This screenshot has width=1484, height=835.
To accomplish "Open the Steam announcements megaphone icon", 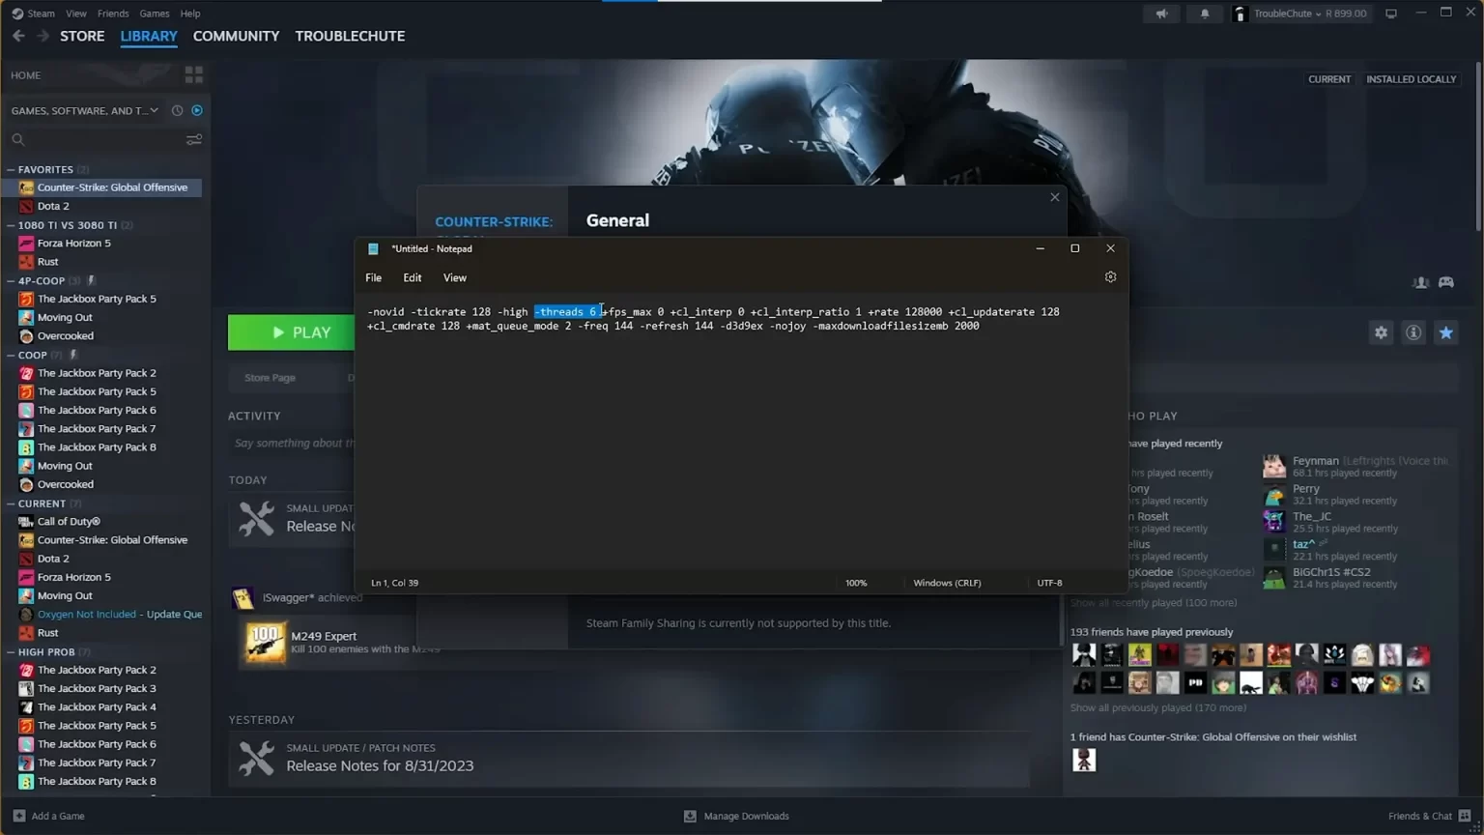I will click(1160, 14).
